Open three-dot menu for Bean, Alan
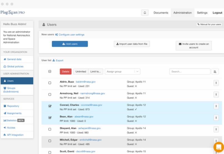Screen dimensions: 224x154 [216, 118]
